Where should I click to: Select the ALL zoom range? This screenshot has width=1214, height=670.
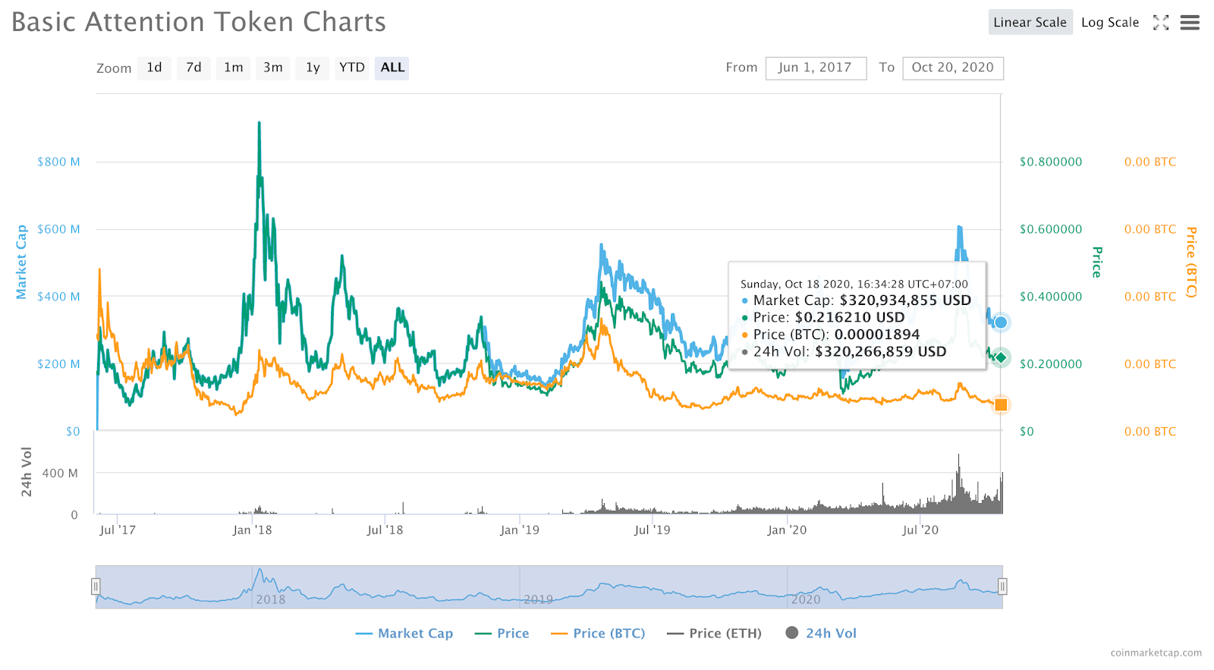[x=392, y=68]
